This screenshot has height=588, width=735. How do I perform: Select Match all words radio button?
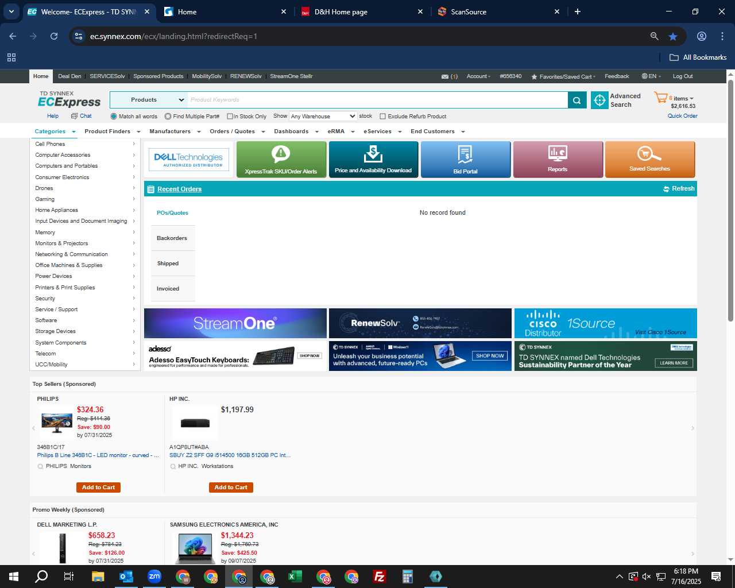pos(114,117)
